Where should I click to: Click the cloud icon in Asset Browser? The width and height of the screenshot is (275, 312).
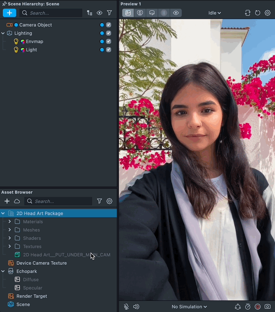tap(17, 201)
